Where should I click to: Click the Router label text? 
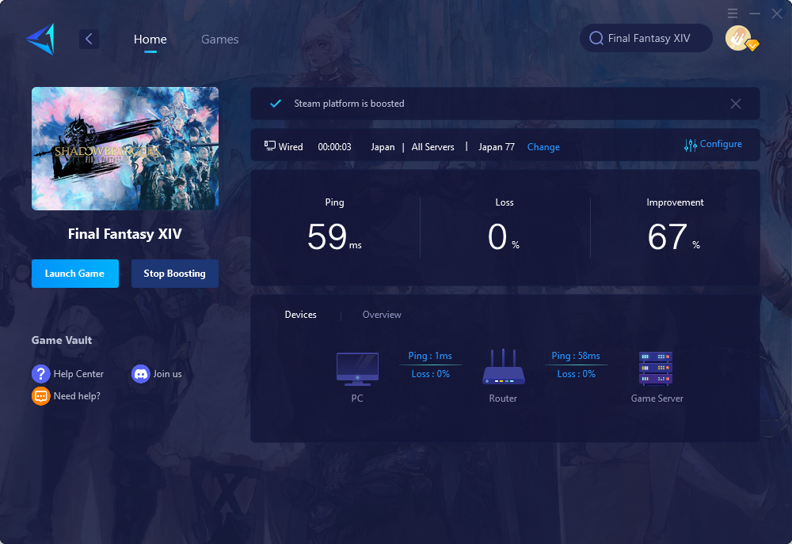point(503,399)
